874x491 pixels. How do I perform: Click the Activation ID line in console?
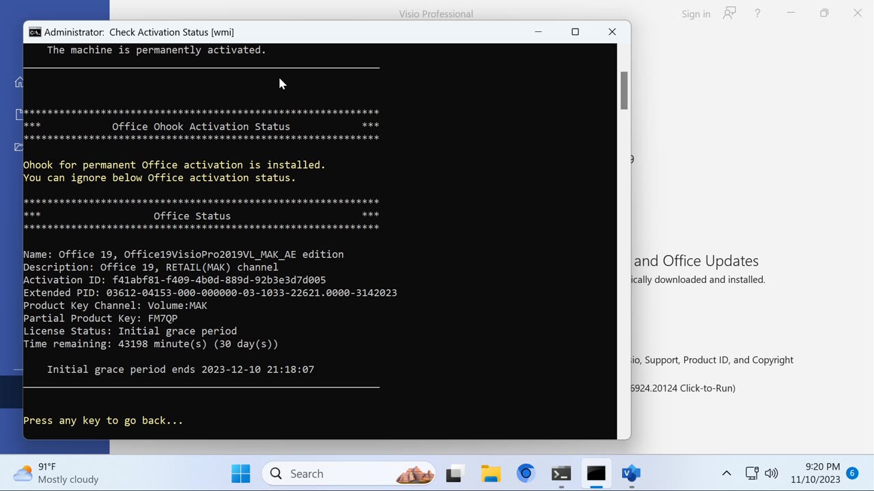(x=174, y=280)
